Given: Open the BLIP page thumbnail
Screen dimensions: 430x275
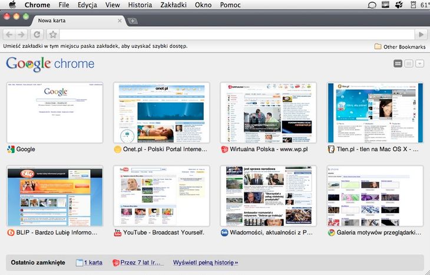Looking at the screenshot, I should 55,196.
